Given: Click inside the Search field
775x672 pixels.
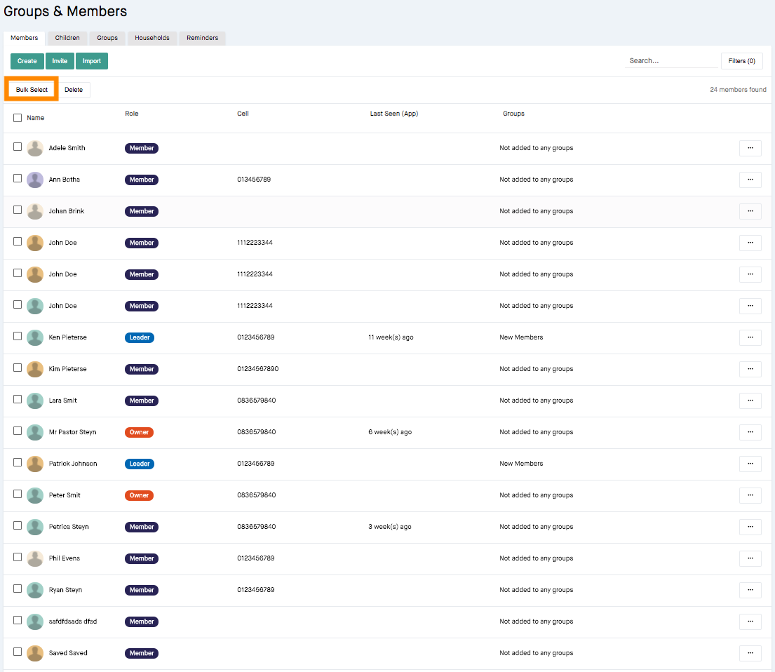Looking at the screenshot, I should click(666, 60).
